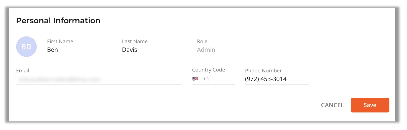Click the Phone Number label
407x130 pixels.
click(263, 71)
